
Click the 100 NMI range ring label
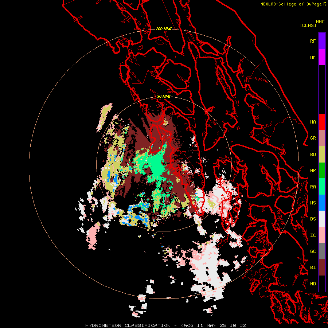(x=164, y=29)
